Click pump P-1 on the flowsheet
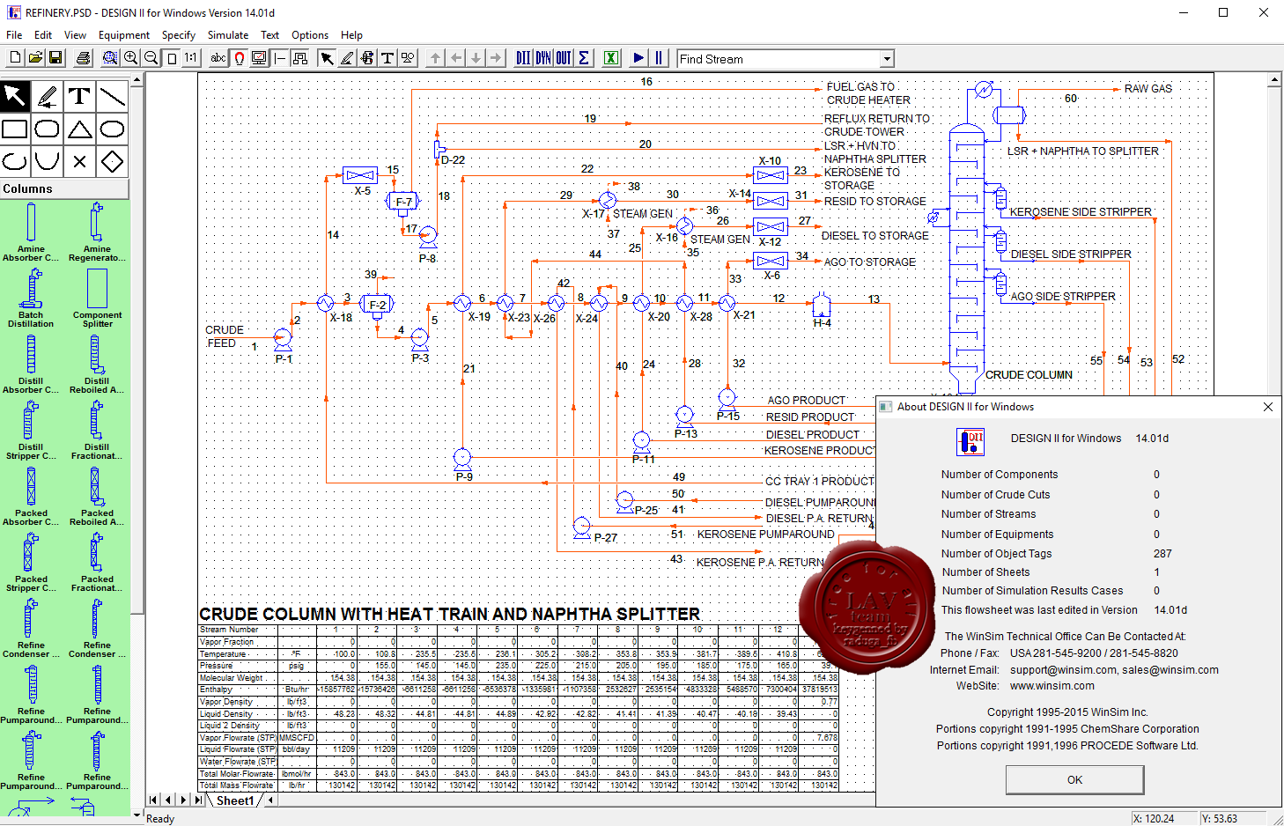 (282, 338)
